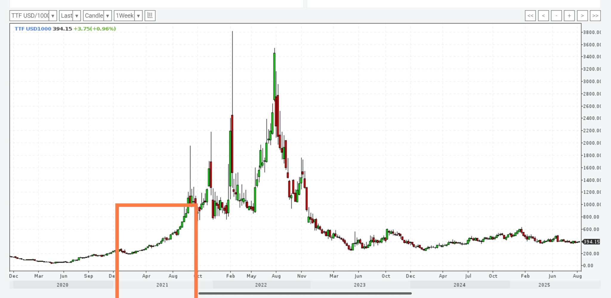Click the 394.15 current price marker

click(x=591, y=242)
